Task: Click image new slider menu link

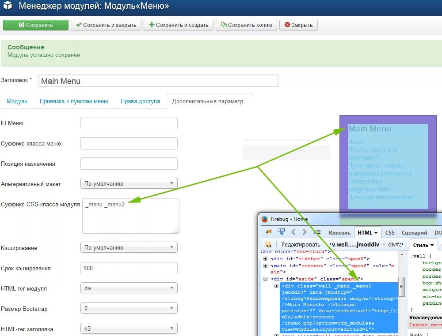Action: (370, 189)
